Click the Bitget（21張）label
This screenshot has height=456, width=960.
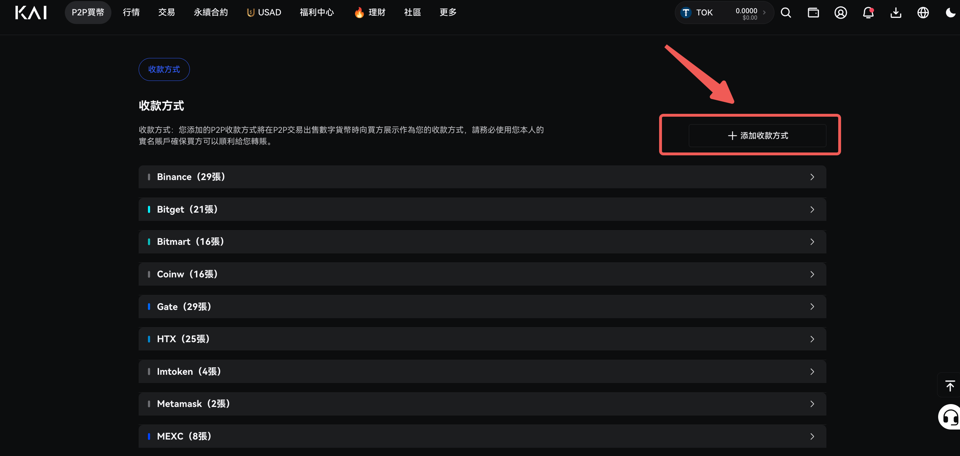click(x=187, y=210)
